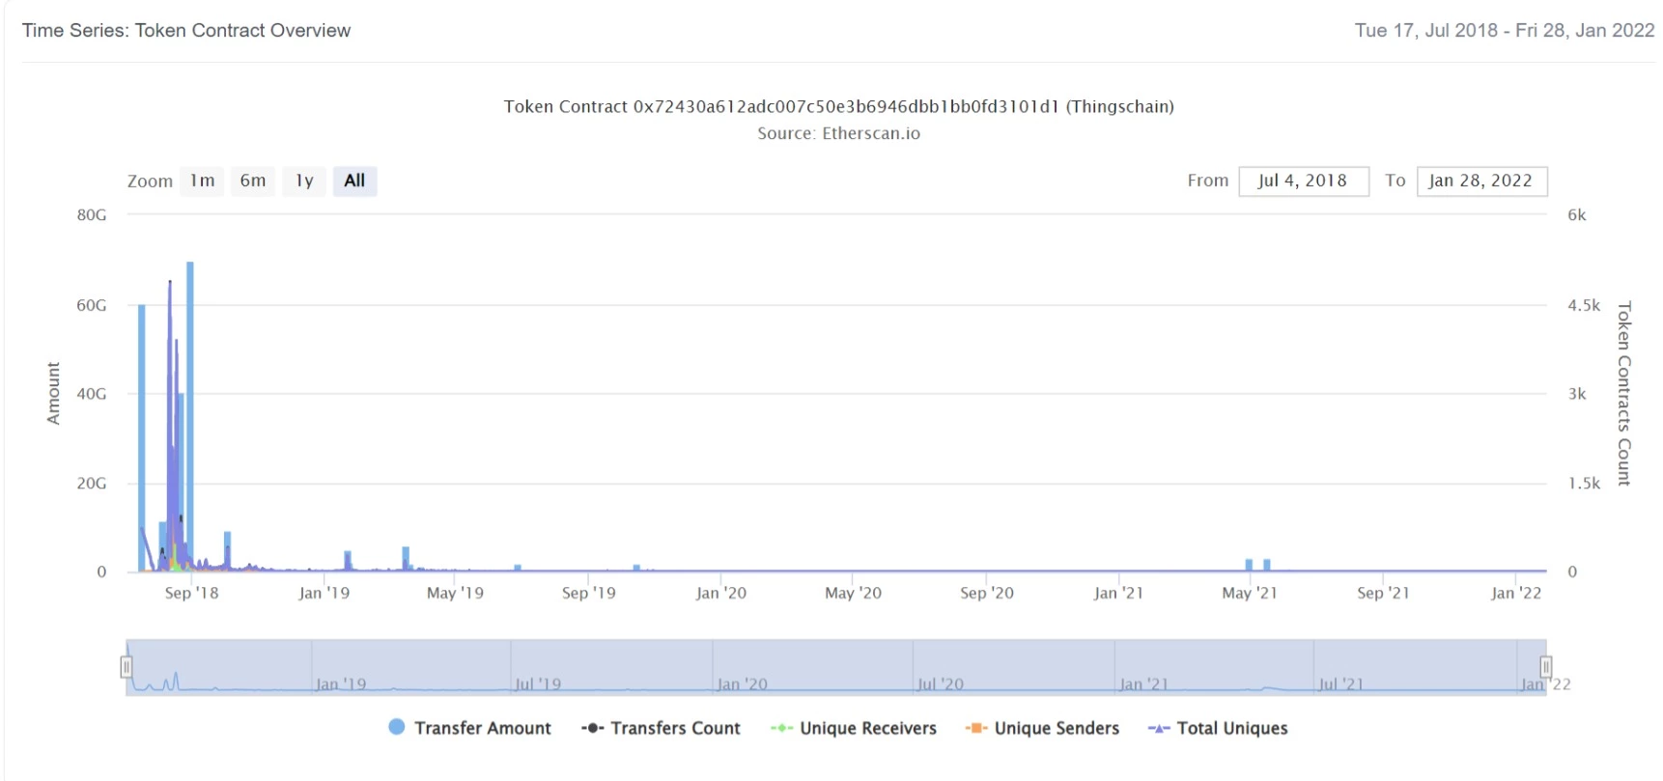Click the tallest blue Transfer Amount bar
1663x781 pixels.
[190, 415]
